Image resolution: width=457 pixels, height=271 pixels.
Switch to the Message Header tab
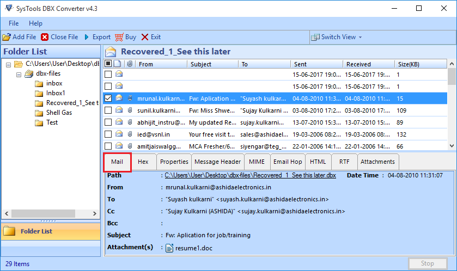point(218,162)
